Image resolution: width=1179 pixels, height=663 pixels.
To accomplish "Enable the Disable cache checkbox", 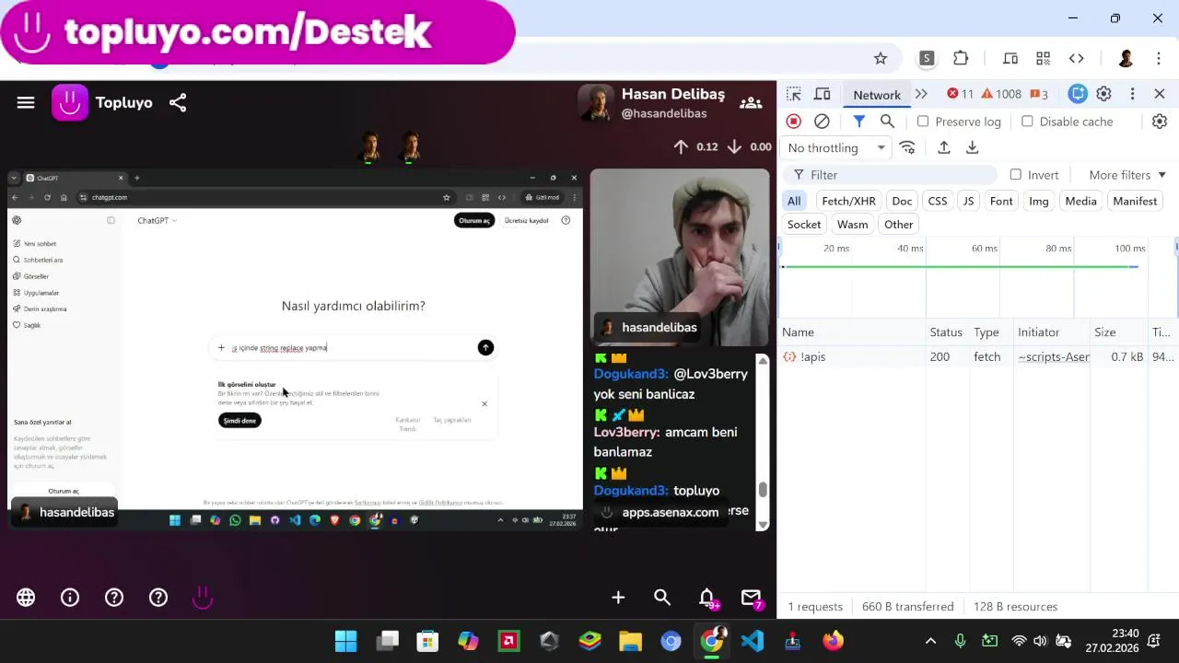I will (x=1027, y=122).
